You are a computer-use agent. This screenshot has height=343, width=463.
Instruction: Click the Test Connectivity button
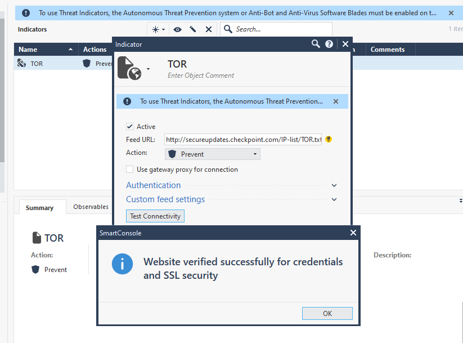click(x=155, y=216)
